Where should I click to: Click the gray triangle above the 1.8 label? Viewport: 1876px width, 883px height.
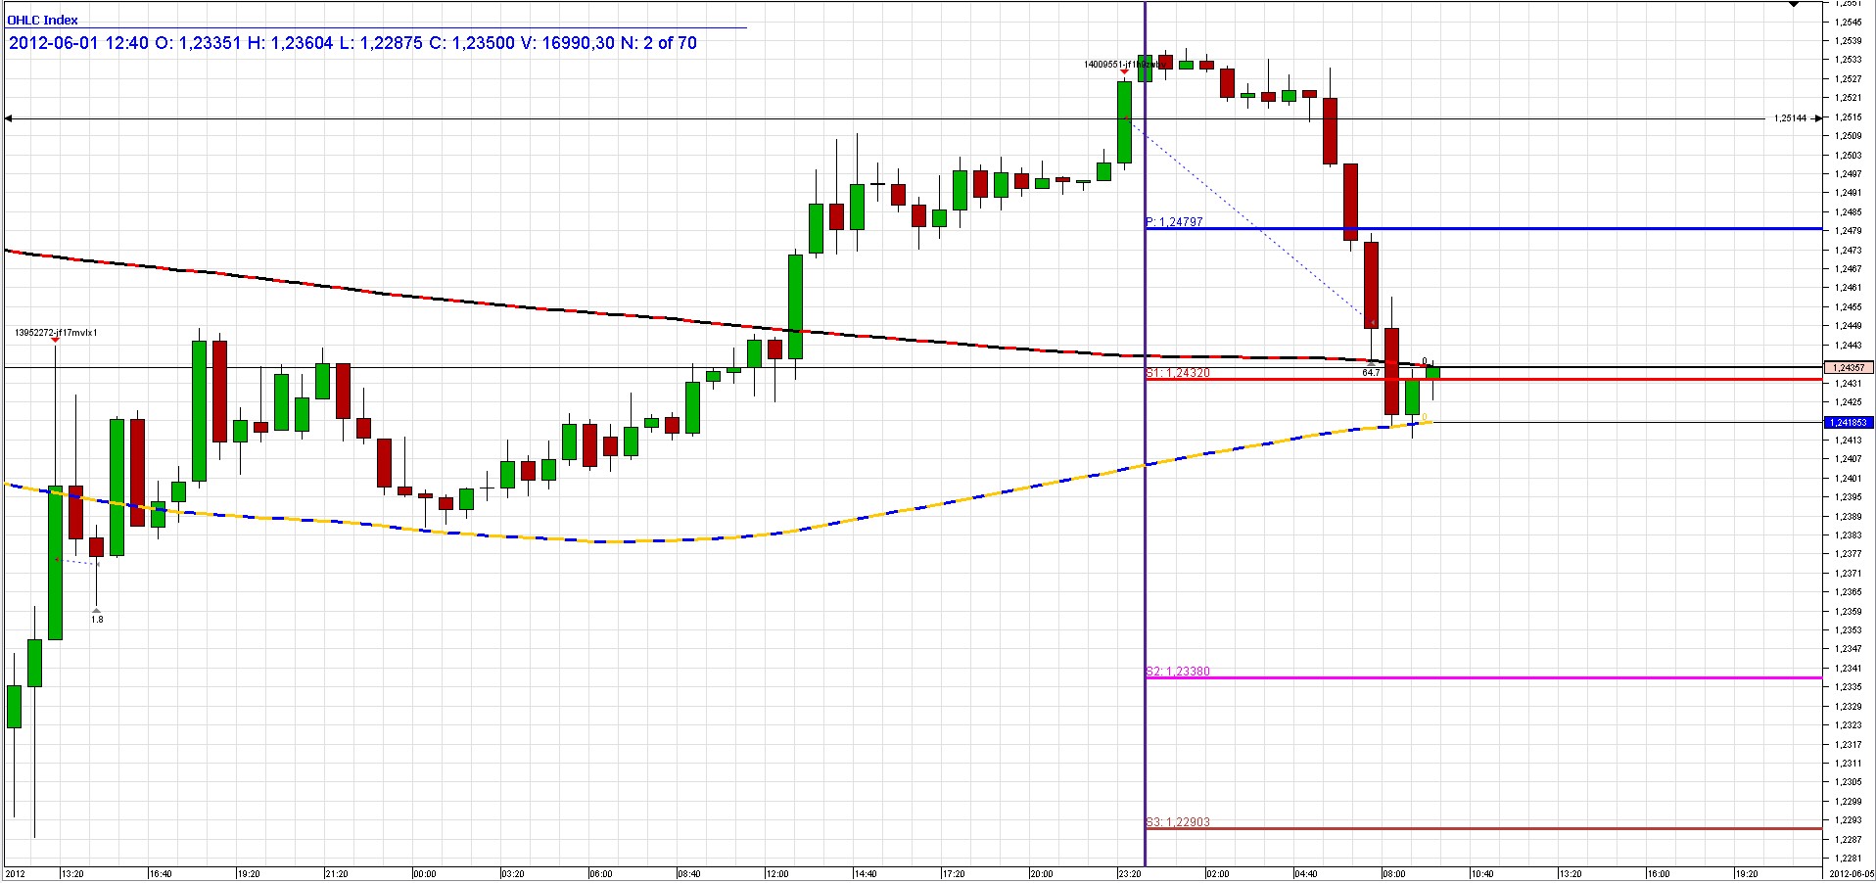(97, 609)
